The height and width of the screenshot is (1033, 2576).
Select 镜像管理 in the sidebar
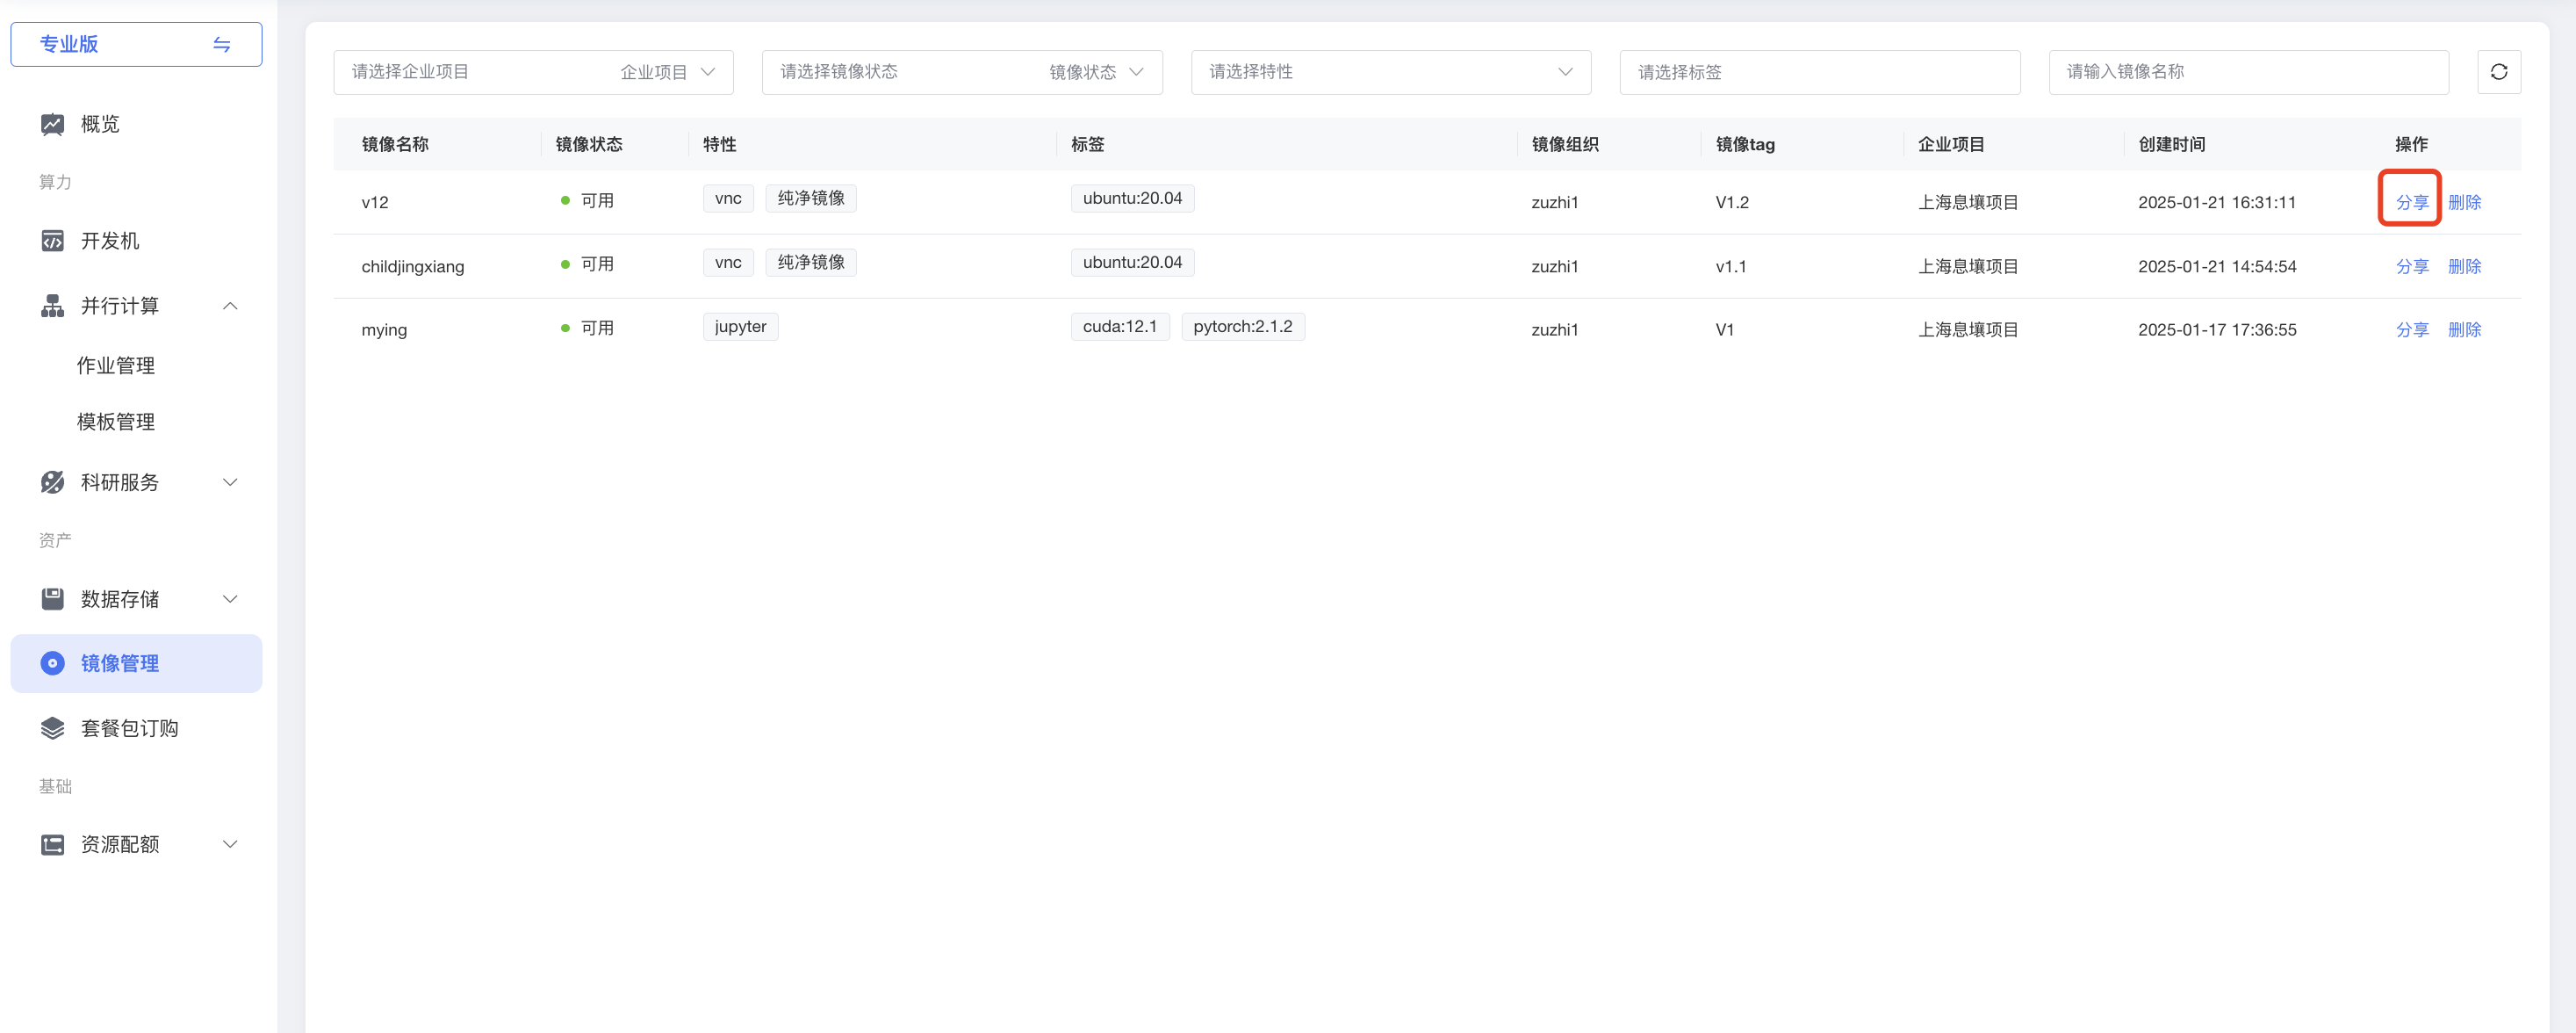point(136,663)
